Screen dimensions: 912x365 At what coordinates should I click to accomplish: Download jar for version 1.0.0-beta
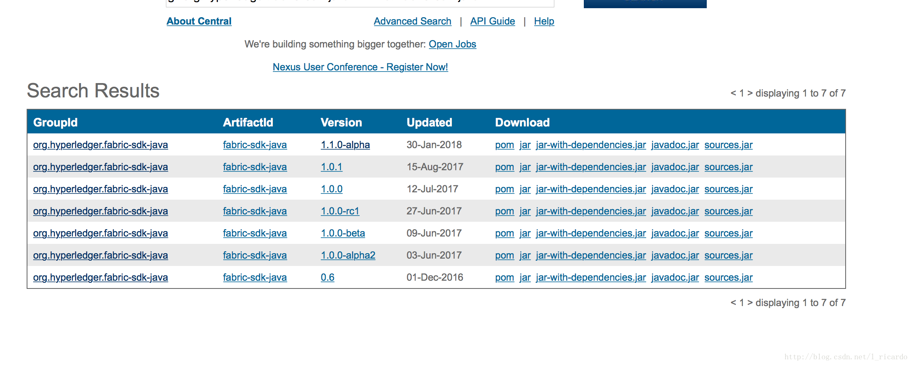coord(525,233)
